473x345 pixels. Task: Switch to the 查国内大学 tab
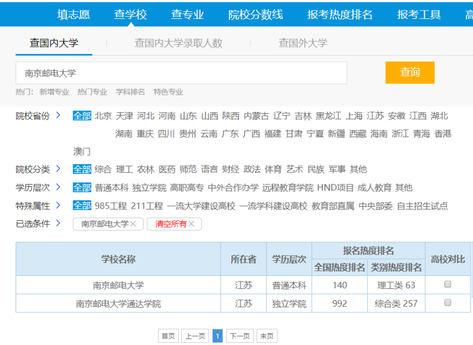coord(54,43)
